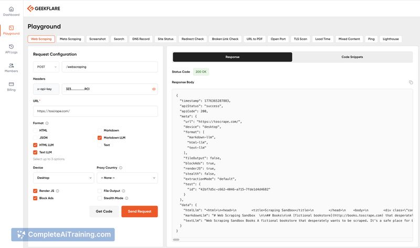The image size is (420, 248).
Task: Disable the Render JS checkbox
Action: (x=35, y=191)
